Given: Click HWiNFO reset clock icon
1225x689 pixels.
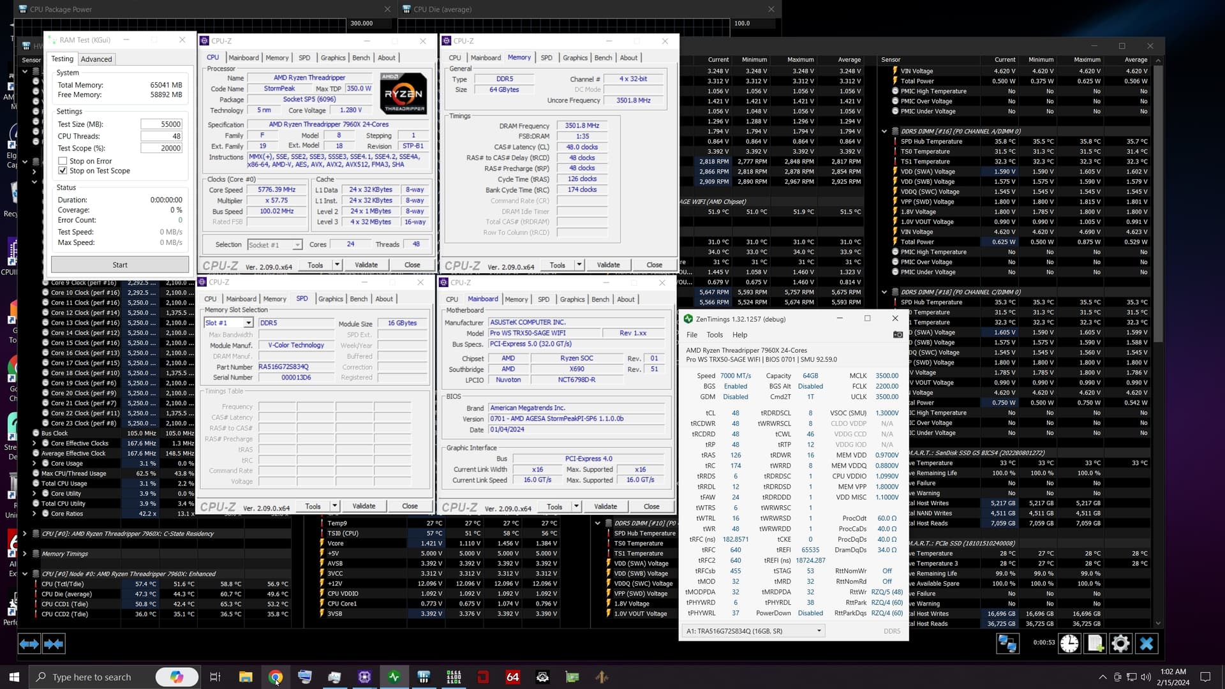Looking at the screenshot, I should [x=1069, y=644].
